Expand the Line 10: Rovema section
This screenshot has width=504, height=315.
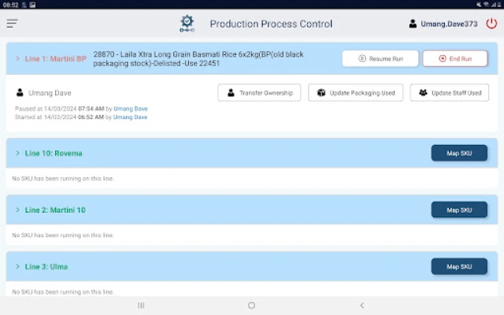17,153
